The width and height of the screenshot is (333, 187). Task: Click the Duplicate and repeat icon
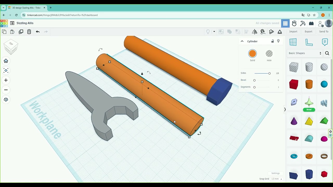point(21,32)
